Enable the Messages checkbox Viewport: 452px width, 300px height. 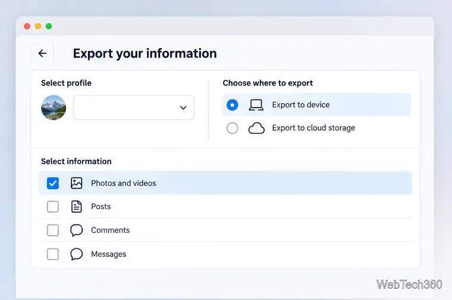pyautogui.click(x=53, y=254)
